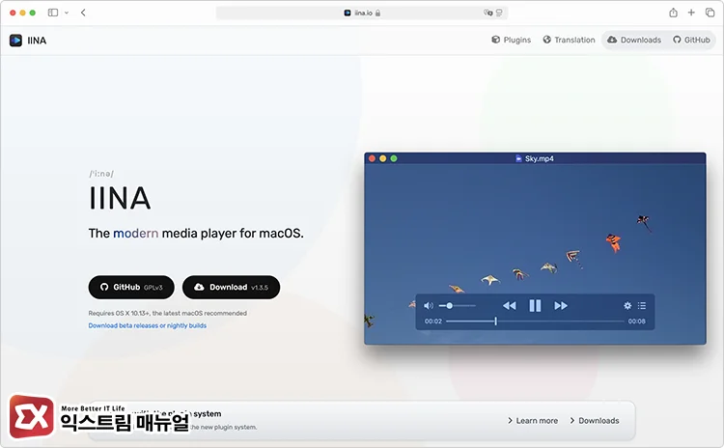
Task: Click the Octocat icon in the nav GitHub item
Action: coord(677,40)
